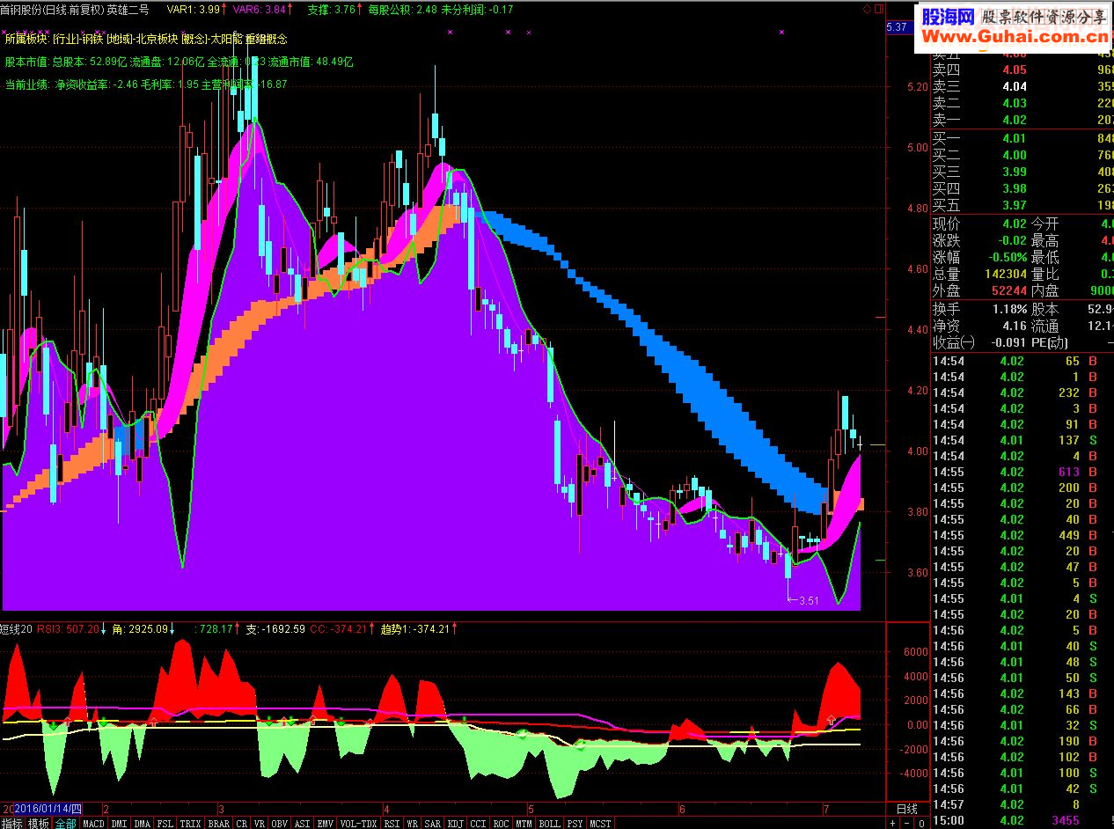This screenshot has width=1114, height=829.
Task: Switch to the DMA indicator
Action: coord(142,824)
